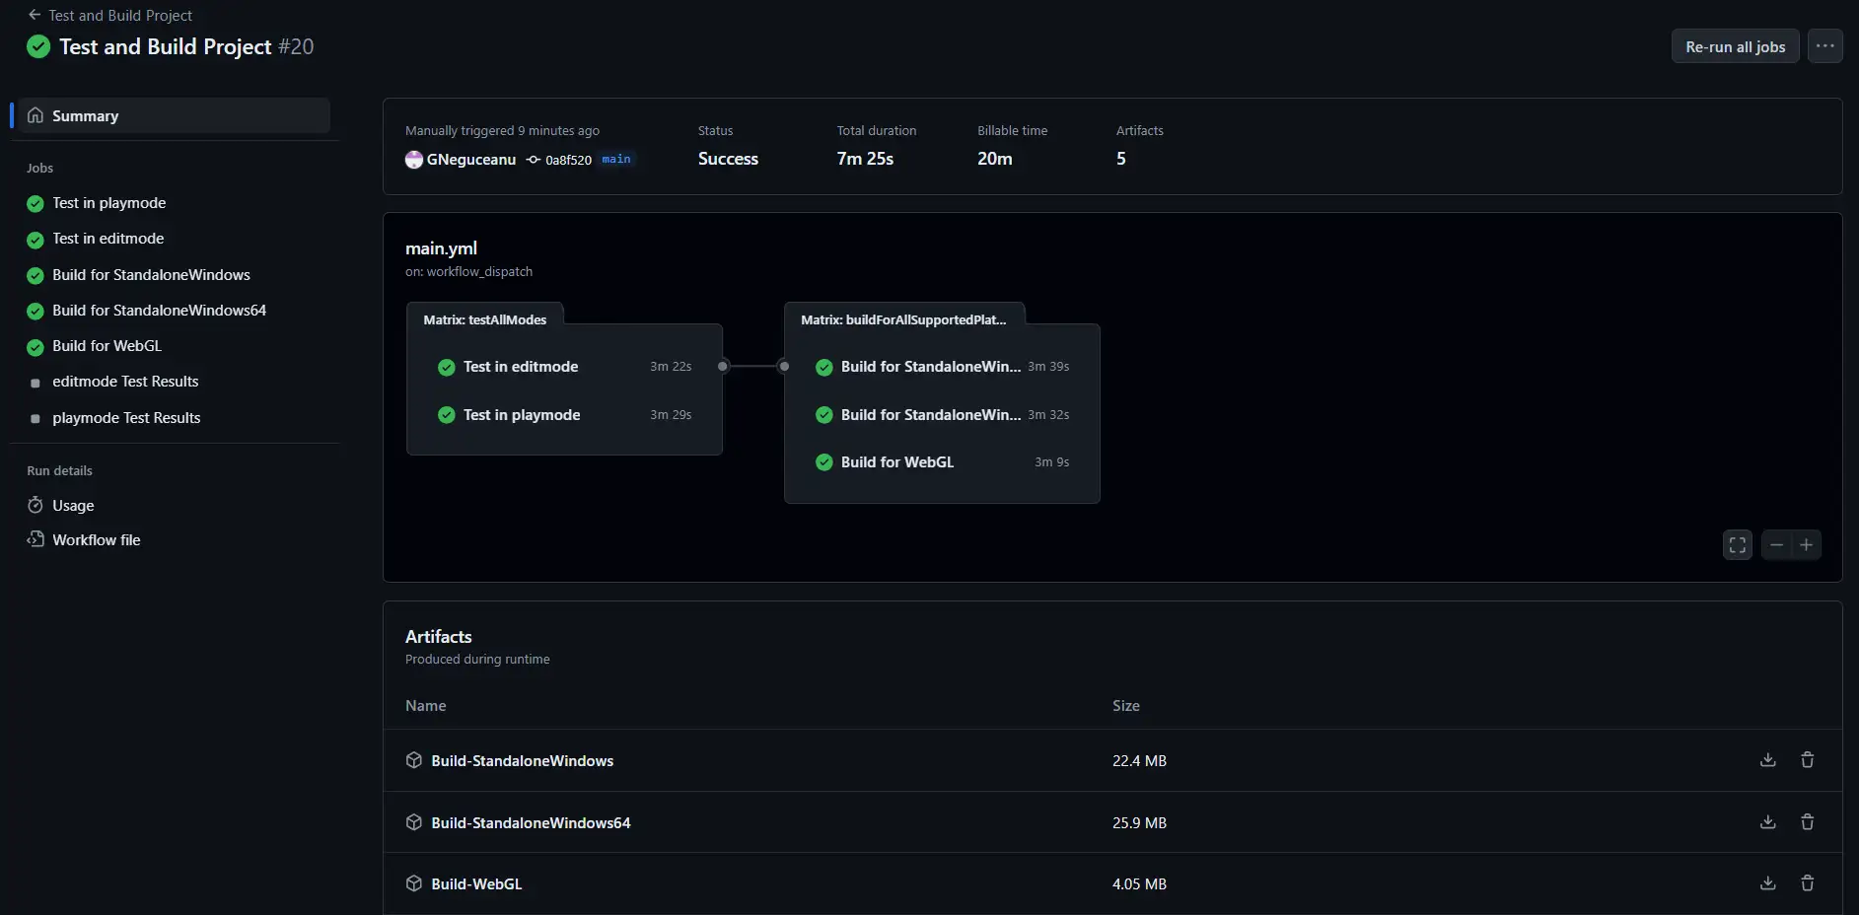This screenshot has width=1859, height=915.
Task: Open commit 0a8f520
Action: click(569, 160)
